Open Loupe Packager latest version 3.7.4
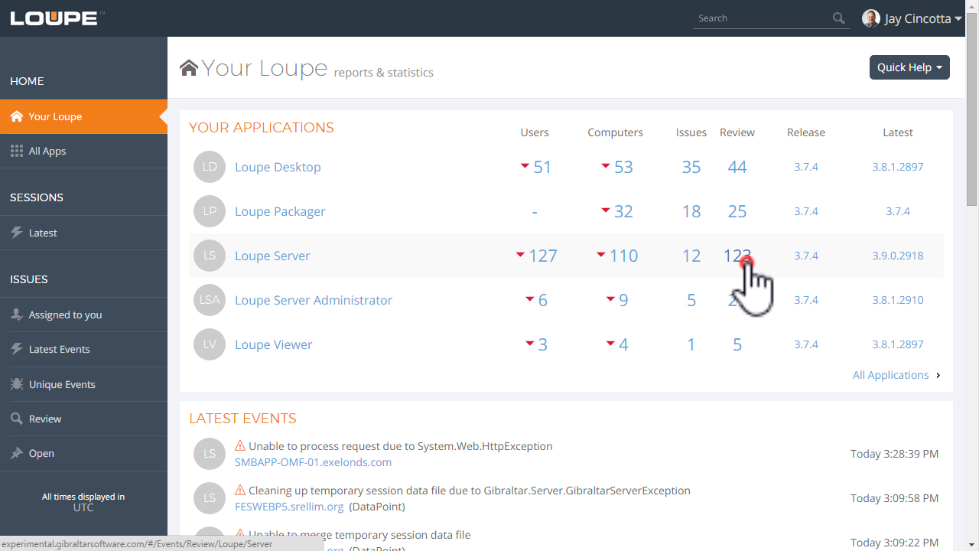 (x=898, y=211)
